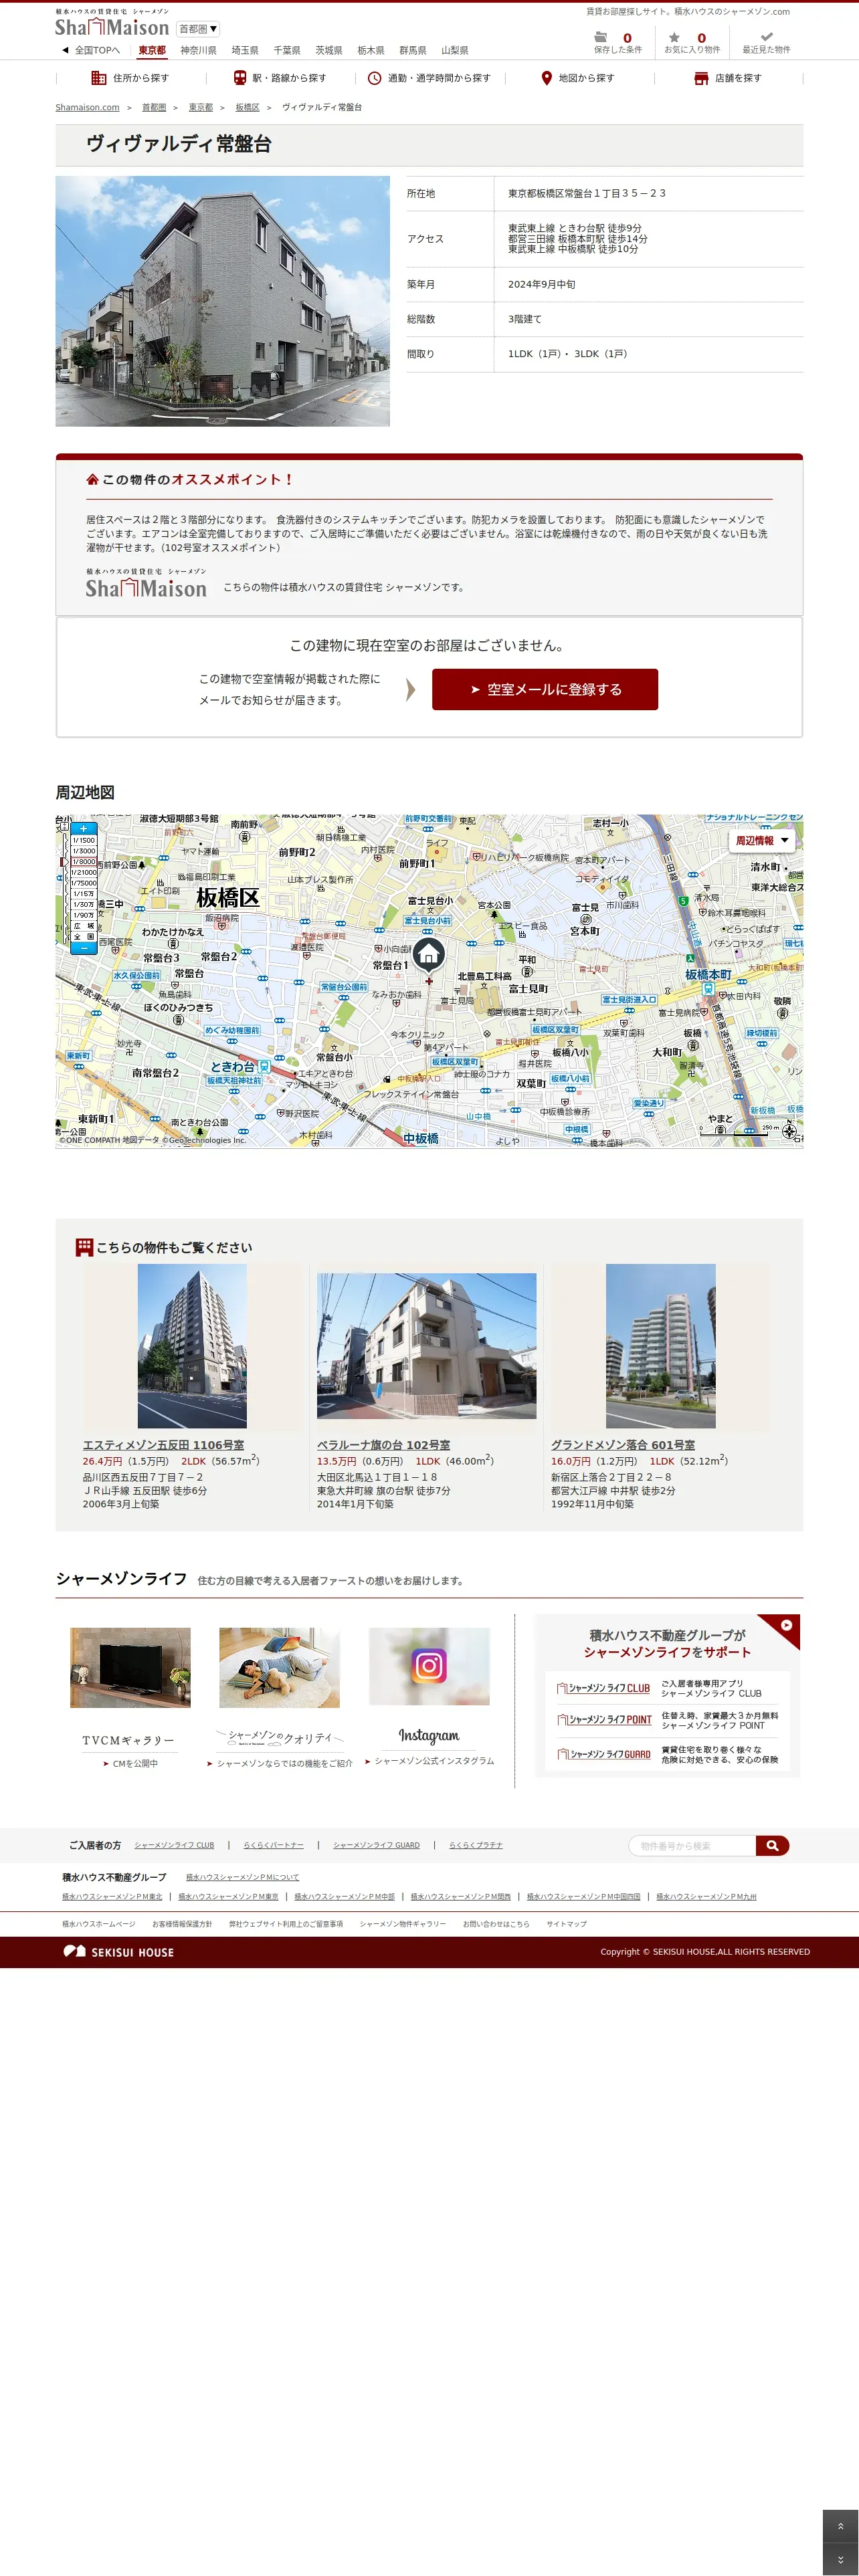Click the search magnifier button in footer
This screenshot has height=2576, width=859.
pos(772,1845)
